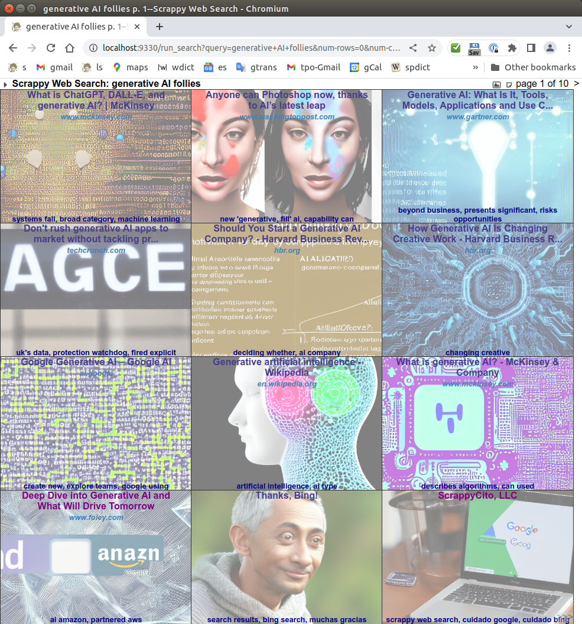Click the 'Scrappy Web Search: generative AI follies' heading
Viewport: 582px width, 624px height.
106,84
